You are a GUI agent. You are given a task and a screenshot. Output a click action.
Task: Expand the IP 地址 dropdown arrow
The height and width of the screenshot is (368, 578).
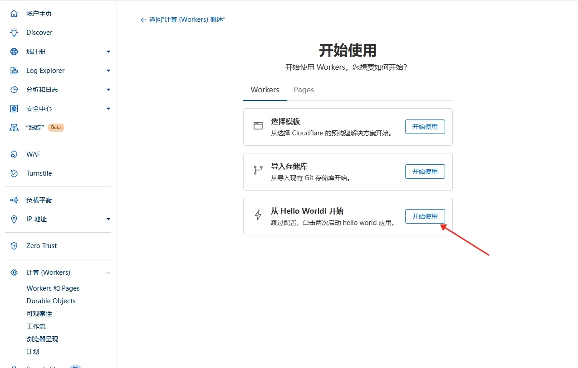[108, 219]
